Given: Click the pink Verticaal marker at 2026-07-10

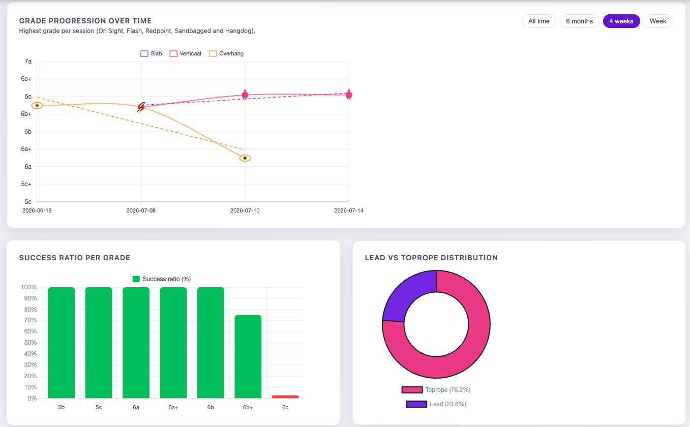Looking at the screenshot, I should tap(245, 95).
